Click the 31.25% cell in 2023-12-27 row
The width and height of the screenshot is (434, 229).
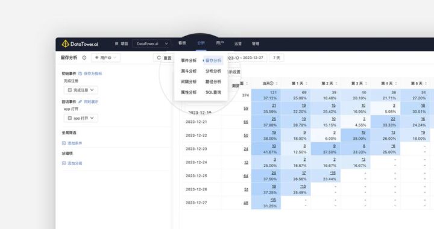point(266,203)
